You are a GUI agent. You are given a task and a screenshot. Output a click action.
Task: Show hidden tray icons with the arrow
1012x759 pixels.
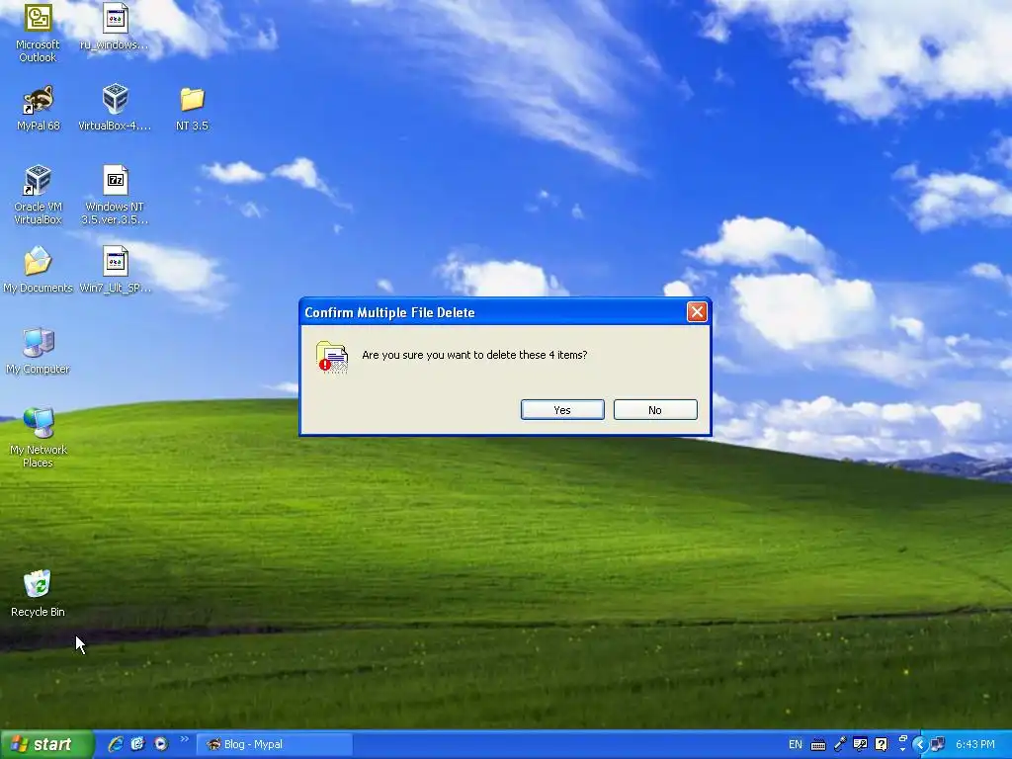(x=920, y=744)
